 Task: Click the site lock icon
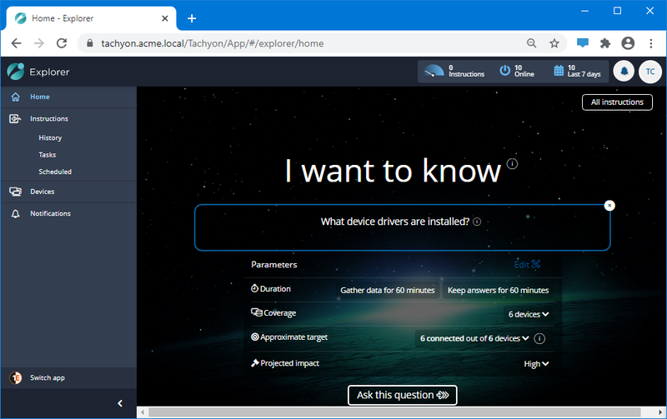[90, 43]
